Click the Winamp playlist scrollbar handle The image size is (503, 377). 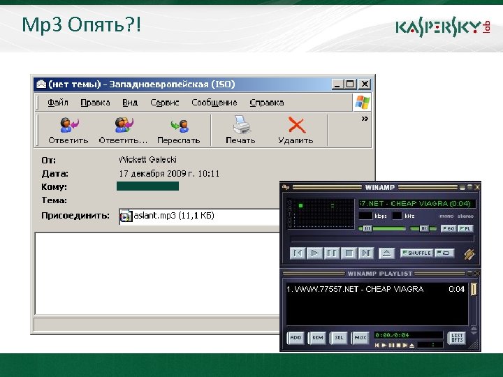click(474, 289)
